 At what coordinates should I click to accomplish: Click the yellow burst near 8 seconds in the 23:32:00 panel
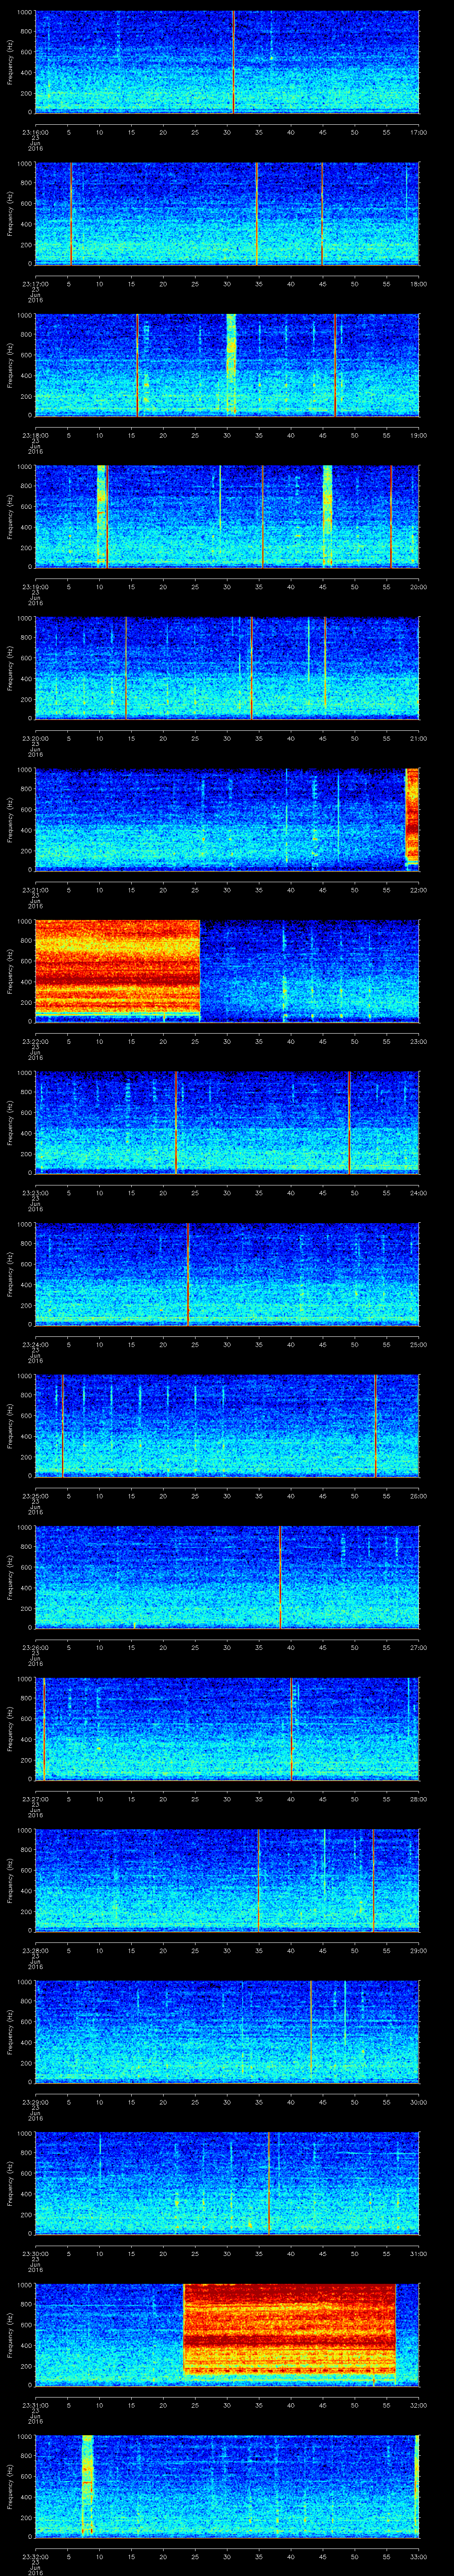[x=87, y=2484]
